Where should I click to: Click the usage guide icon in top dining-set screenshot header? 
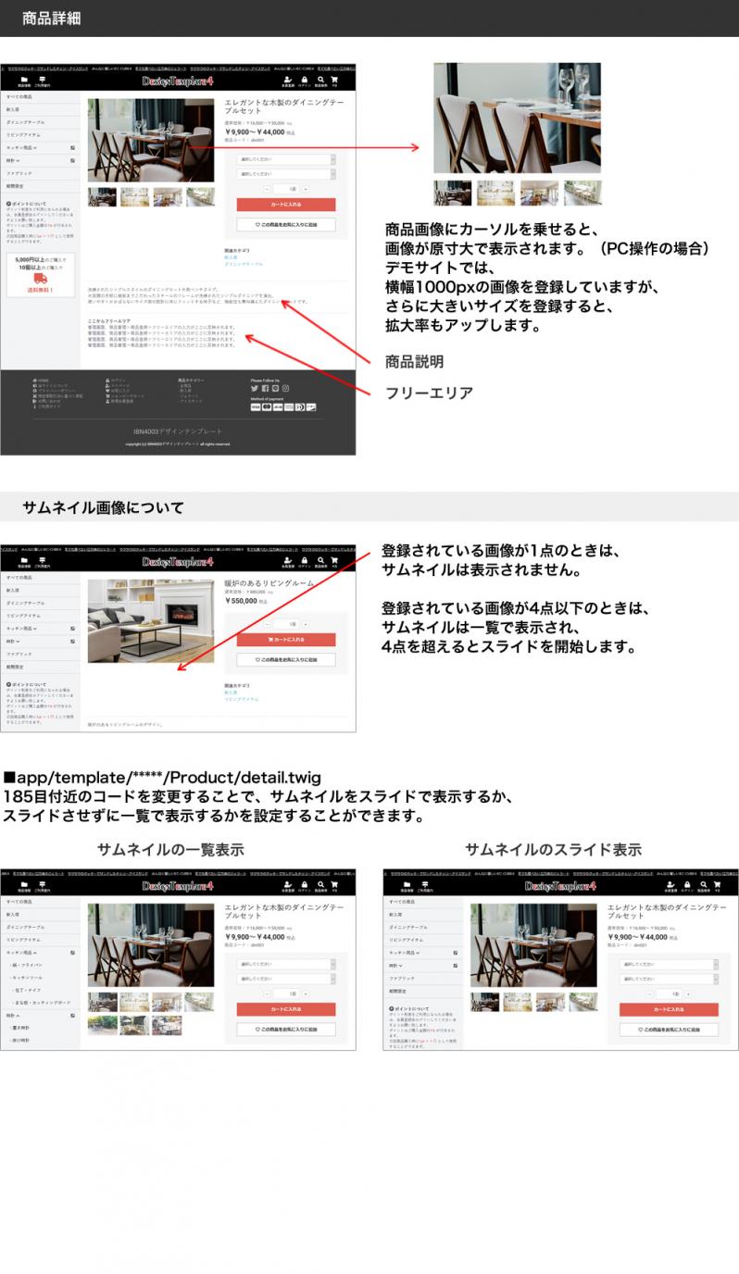click(x=42, y=80)
